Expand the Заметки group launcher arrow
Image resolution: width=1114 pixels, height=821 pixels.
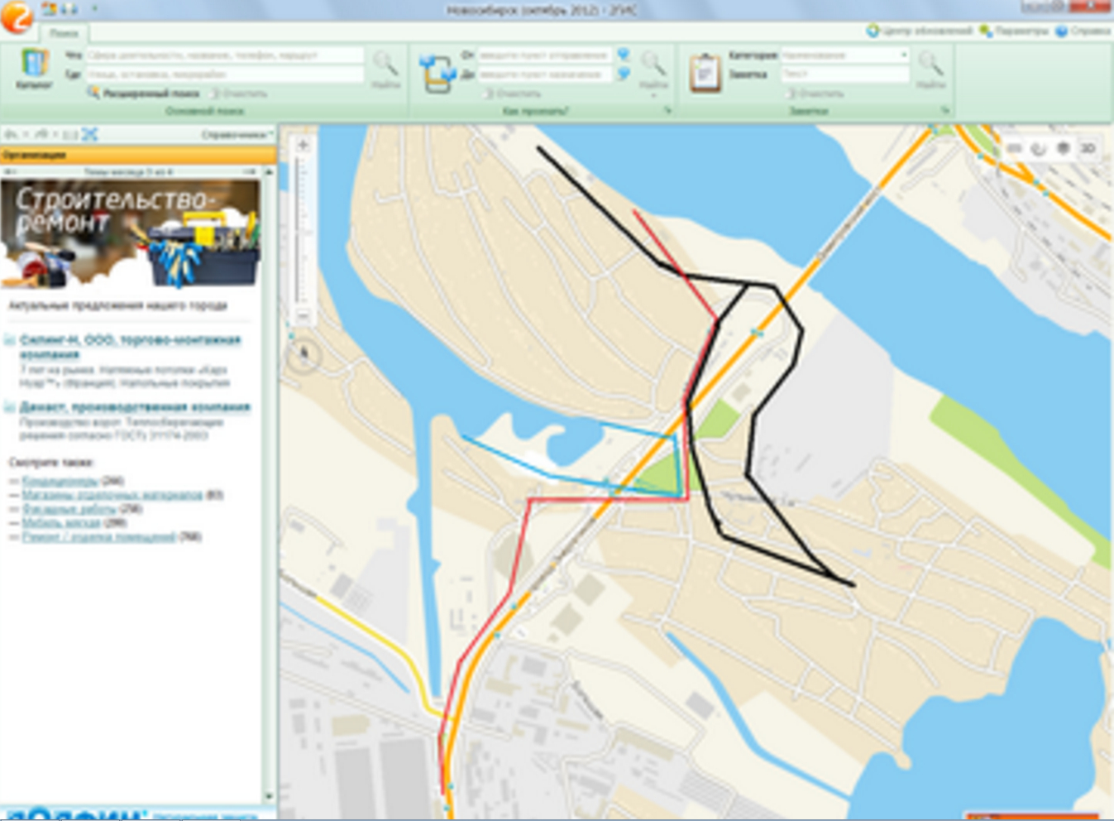(945, 110)
